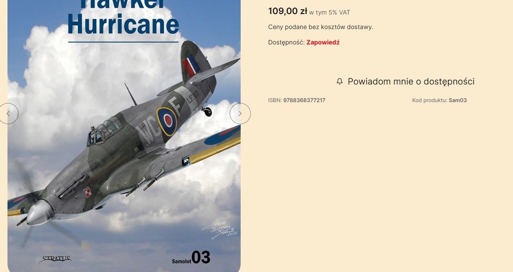The height and width of the screenshot is (272, 513).
Task: Click the Ceny podane bez kosztów dostawy text
Action: pyautogui.click(x=321, y=27)
